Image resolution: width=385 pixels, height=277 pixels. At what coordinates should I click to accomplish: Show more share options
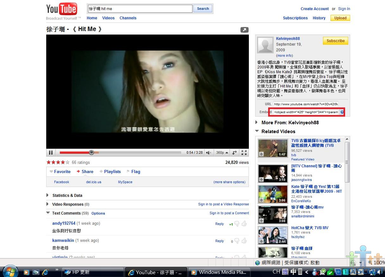[230, 182]
